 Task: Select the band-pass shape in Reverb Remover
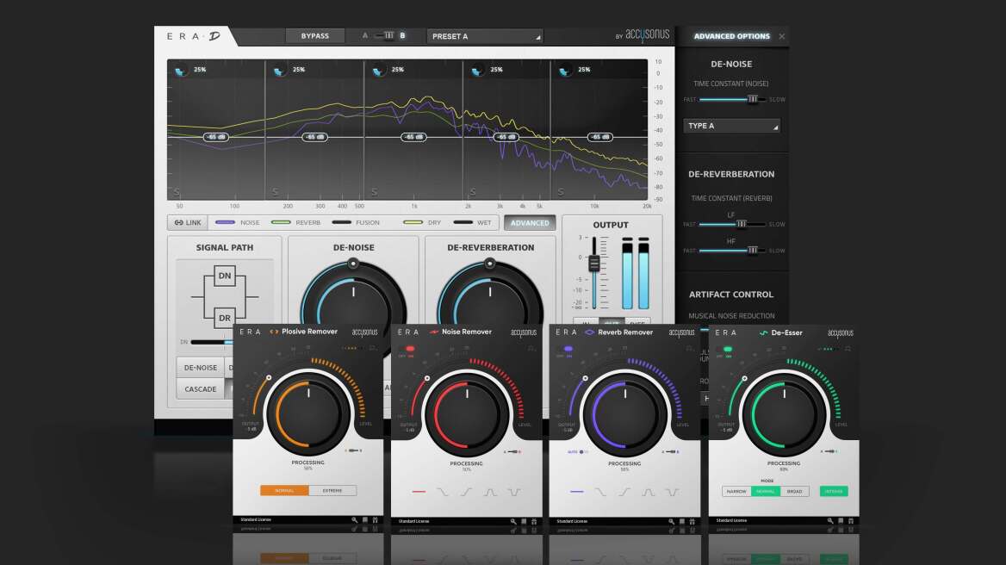pos(646,492)
